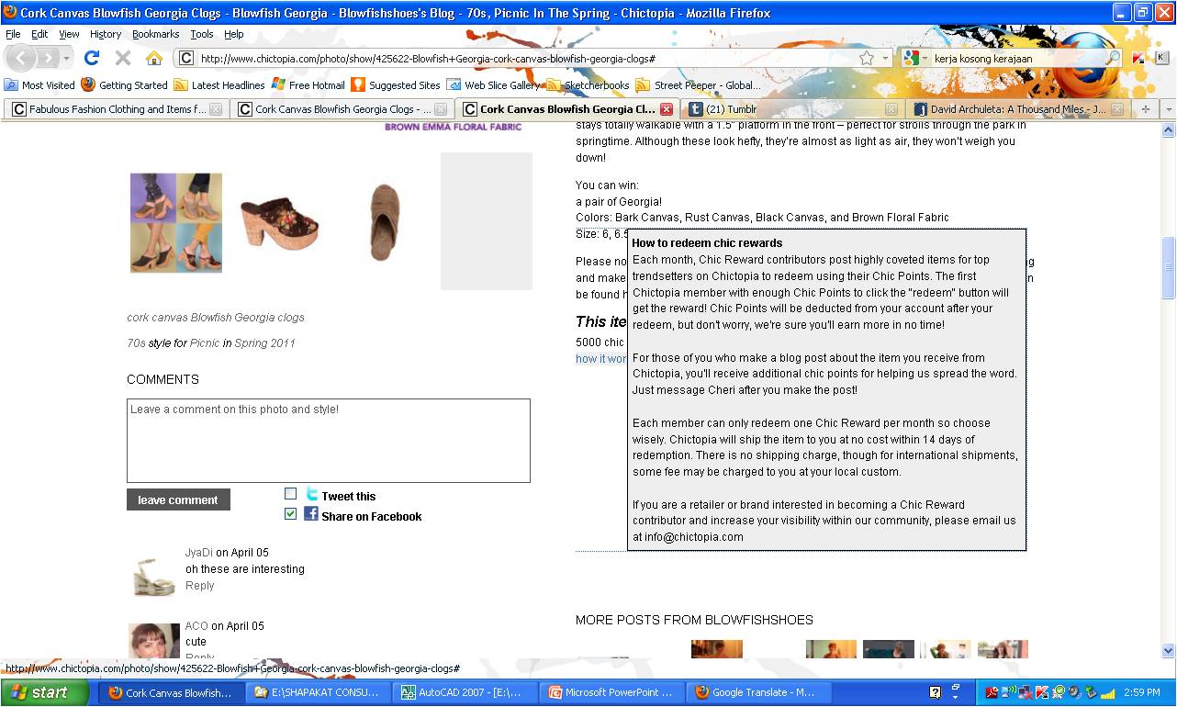Click the browser Forward arrow button

coord(47,58)
